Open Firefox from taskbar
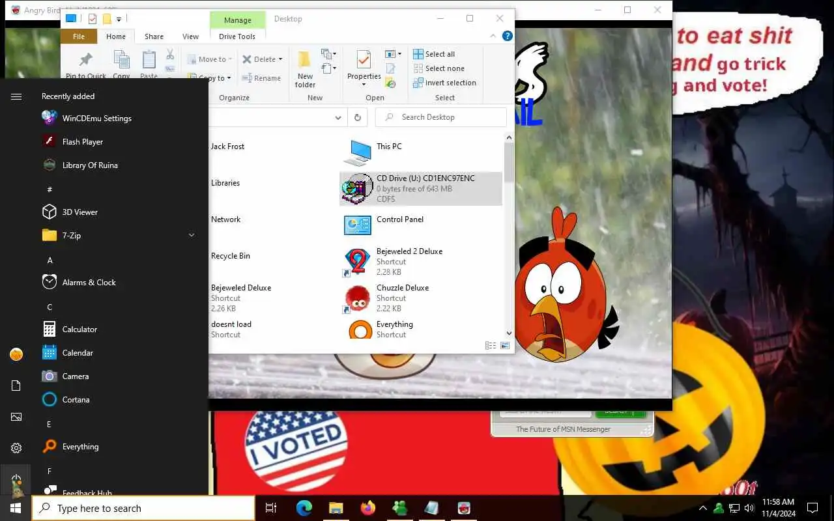This screenshot has width=834, height=521. 367,508
